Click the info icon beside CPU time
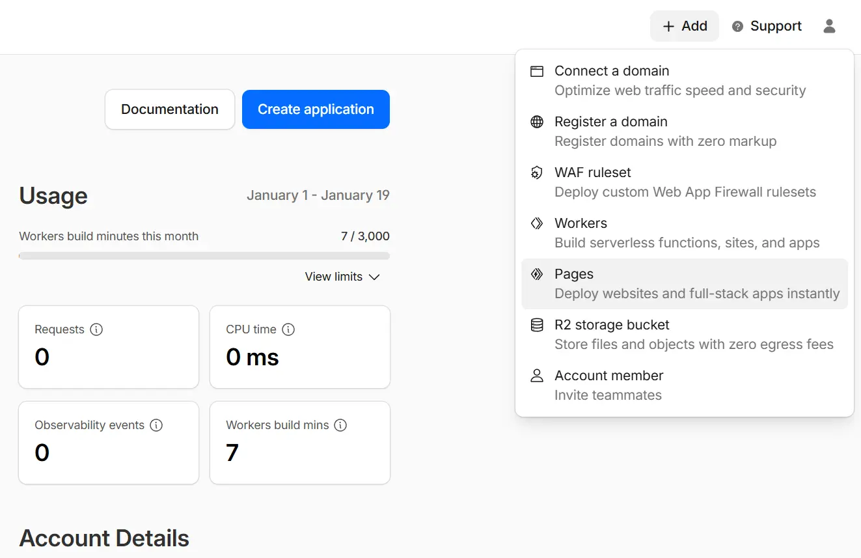This screenshot has width=861, height=558. pos(288,329)
